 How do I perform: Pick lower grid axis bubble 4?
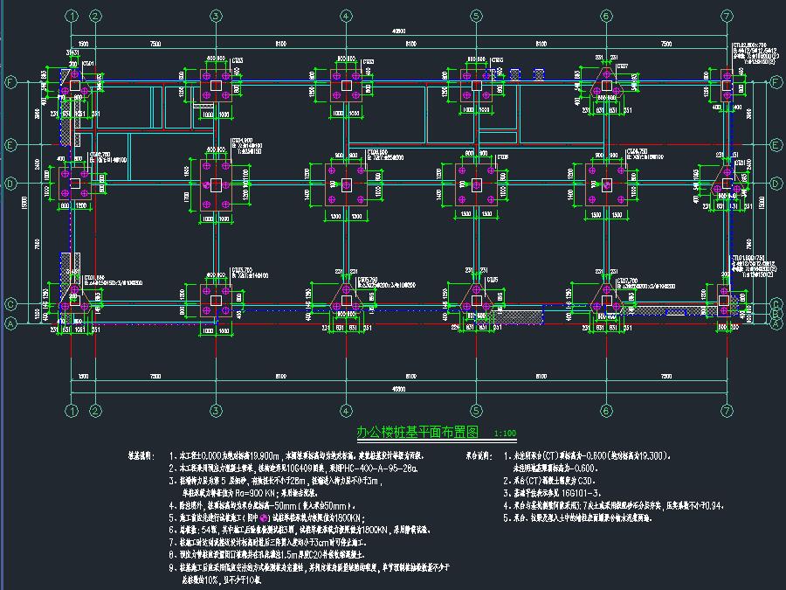pos(346,411)
